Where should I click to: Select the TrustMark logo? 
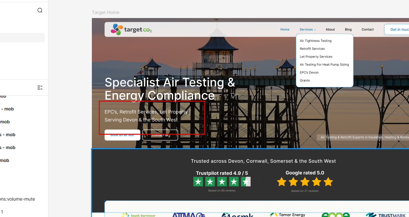[386, 215]
